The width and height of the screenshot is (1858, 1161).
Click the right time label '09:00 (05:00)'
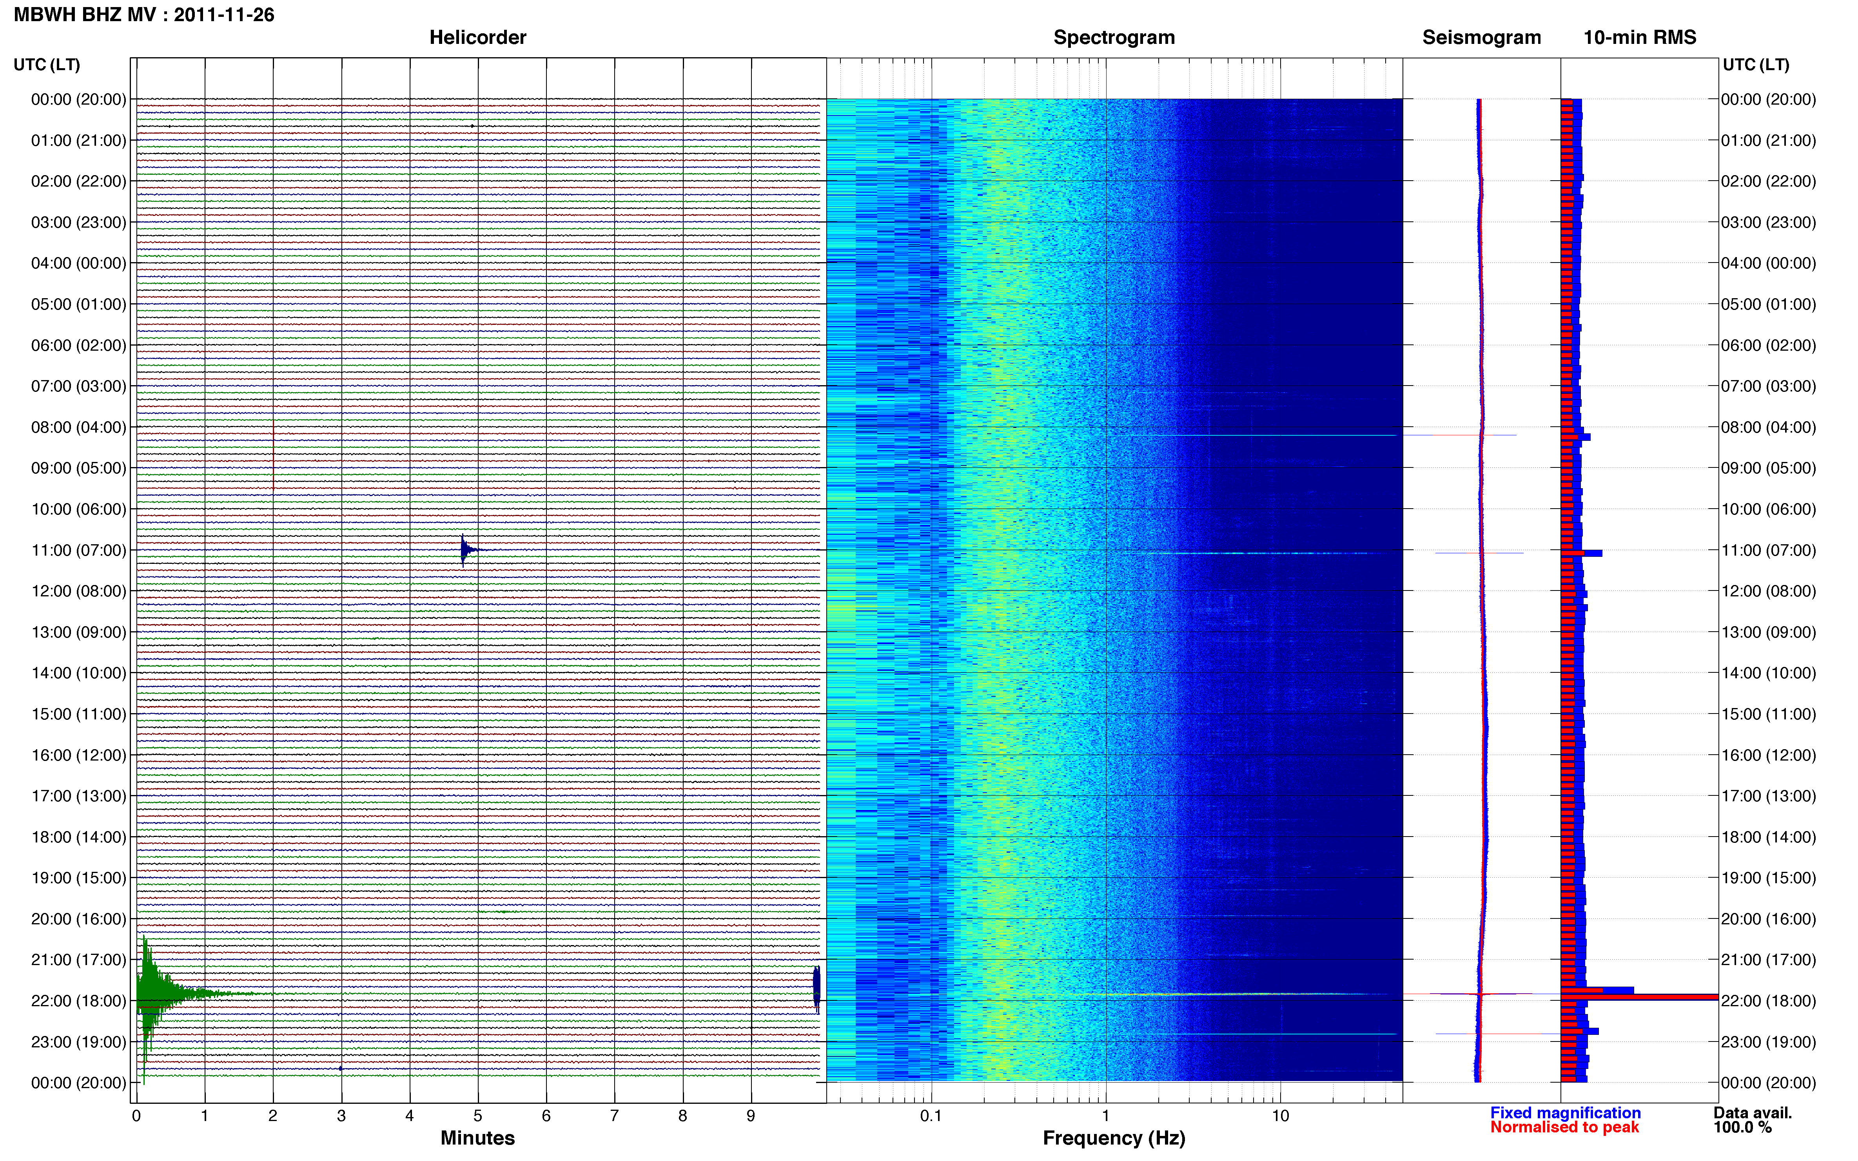coord(1768,468)
